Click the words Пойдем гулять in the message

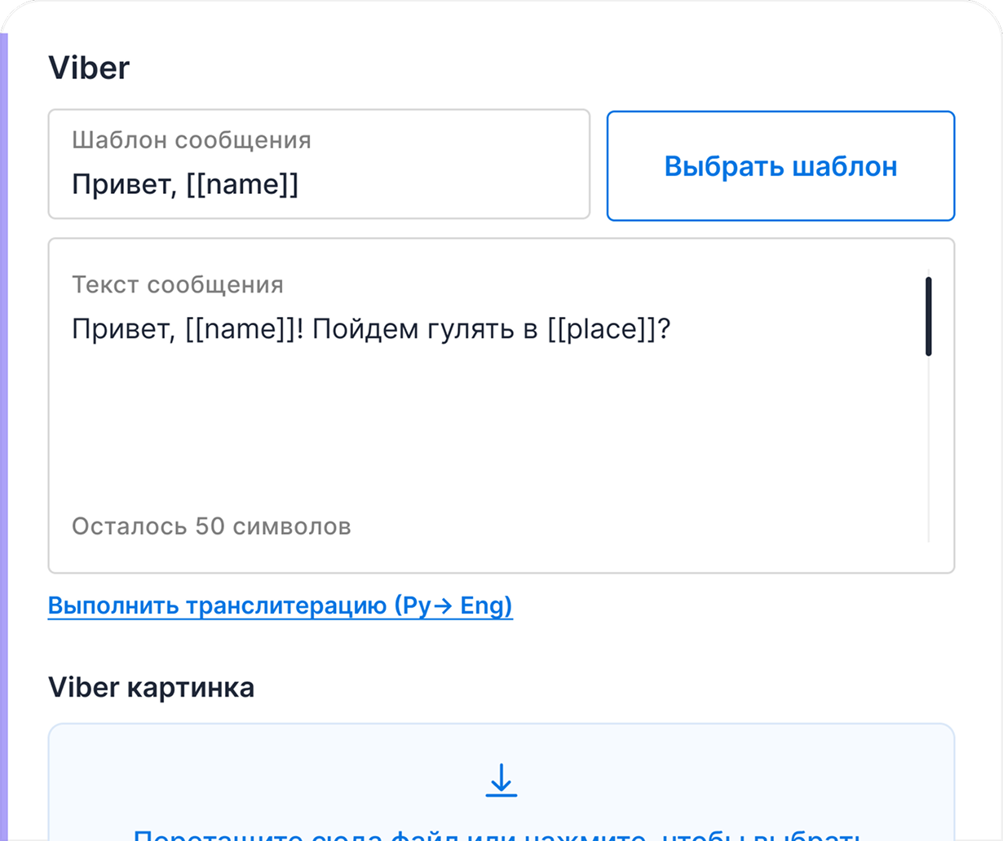[402, 329]
